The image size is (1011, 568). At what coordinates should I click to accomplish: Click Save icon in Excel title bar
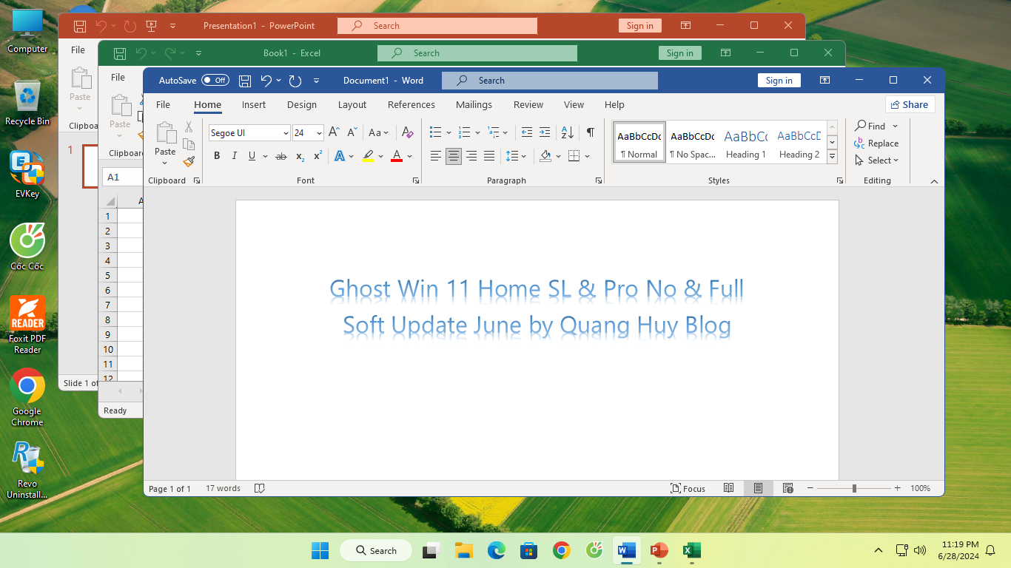119,53
